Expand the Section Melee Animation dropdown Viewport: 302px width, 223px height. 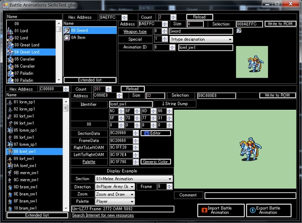coord(134,179)
